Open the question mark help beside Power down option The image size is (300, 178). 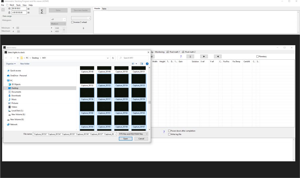click(164, 132)
